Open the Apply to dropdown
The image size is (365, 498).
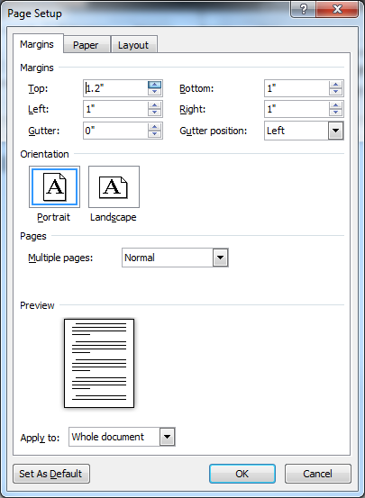click(168, 437)
